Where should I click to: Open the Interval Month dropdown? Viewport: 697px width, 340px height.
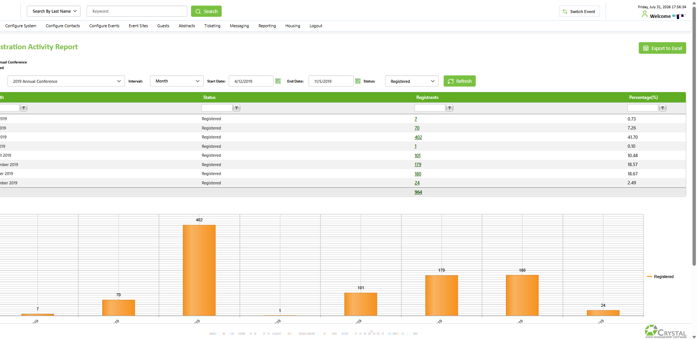[x=177, y=81]
